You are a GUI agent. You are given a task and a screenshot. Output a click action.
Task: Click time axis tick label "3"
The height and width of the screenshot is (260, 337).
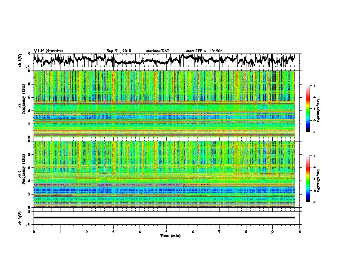(x=113, y=232)
